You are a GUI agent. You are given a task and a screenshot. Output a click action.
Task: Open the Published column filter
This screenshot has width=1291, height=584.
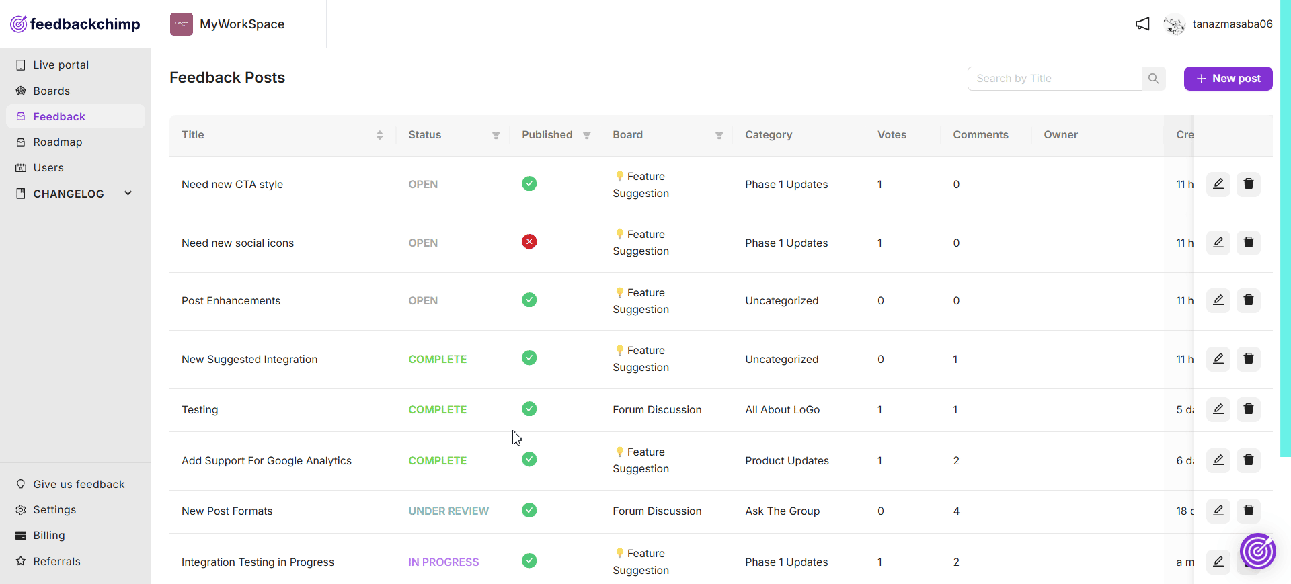(x=586, y=135)
